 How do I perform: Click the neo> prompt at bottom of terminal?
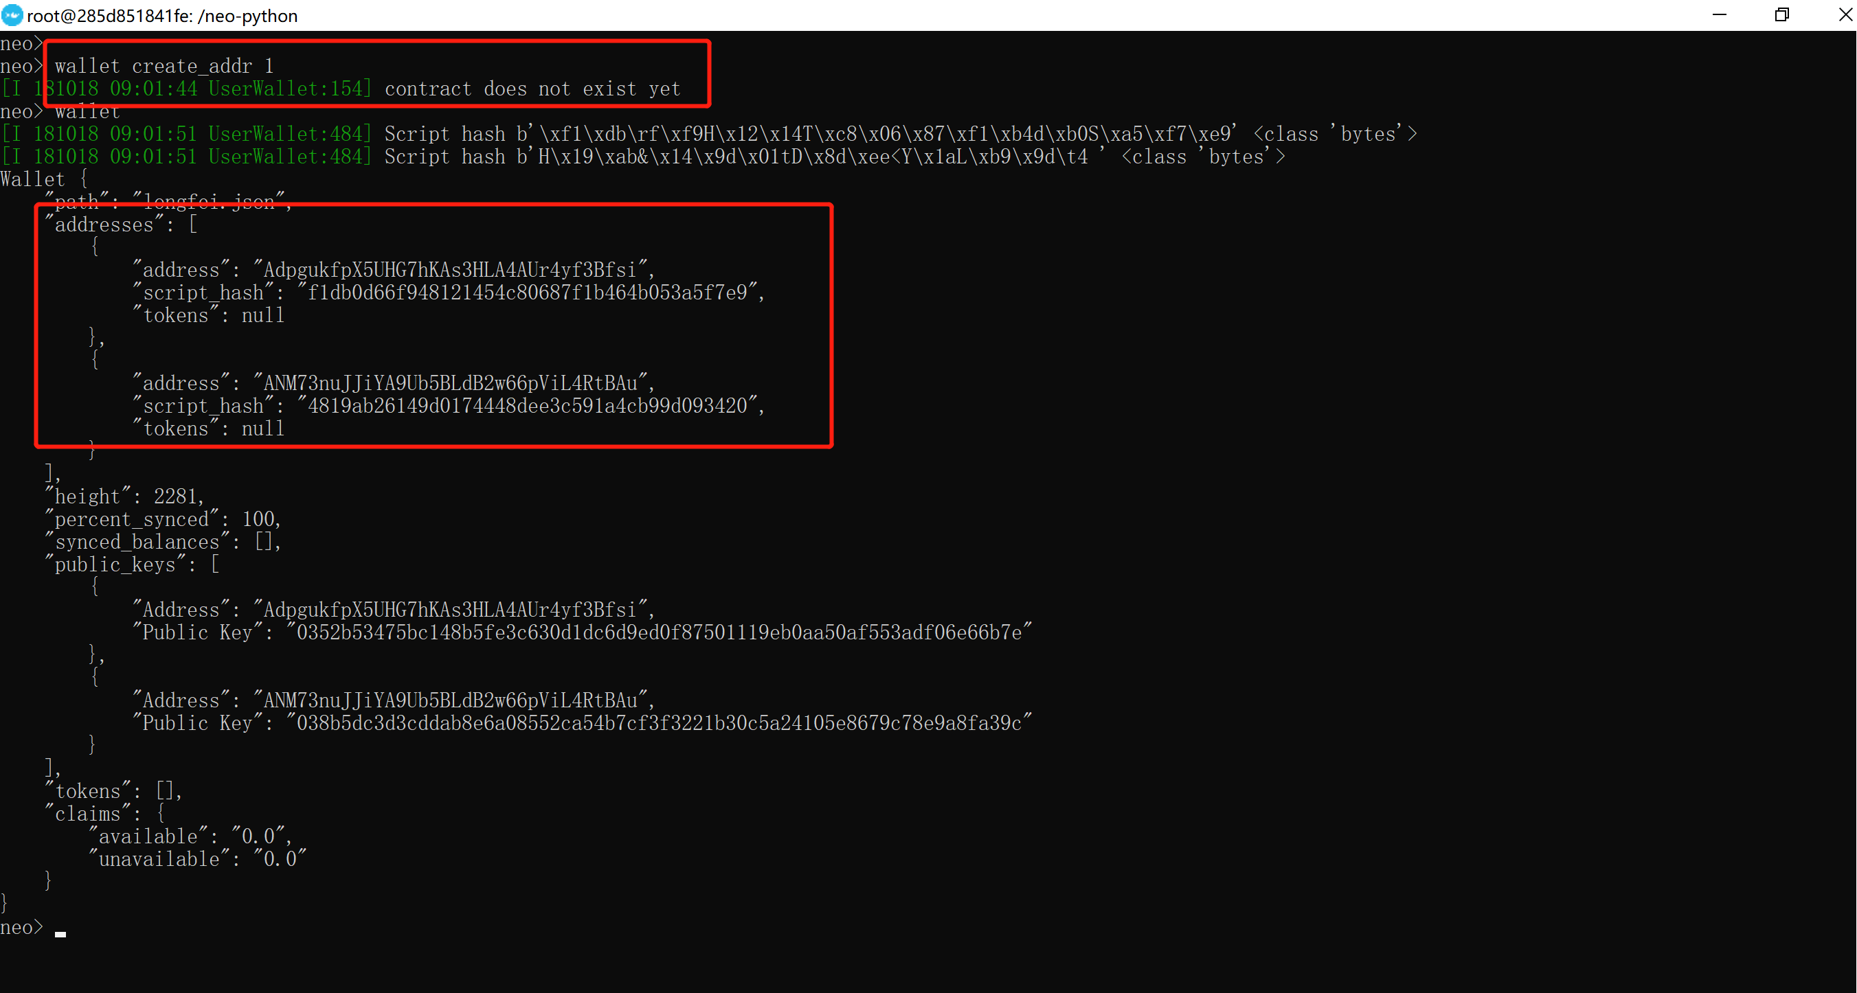(21, 926)
